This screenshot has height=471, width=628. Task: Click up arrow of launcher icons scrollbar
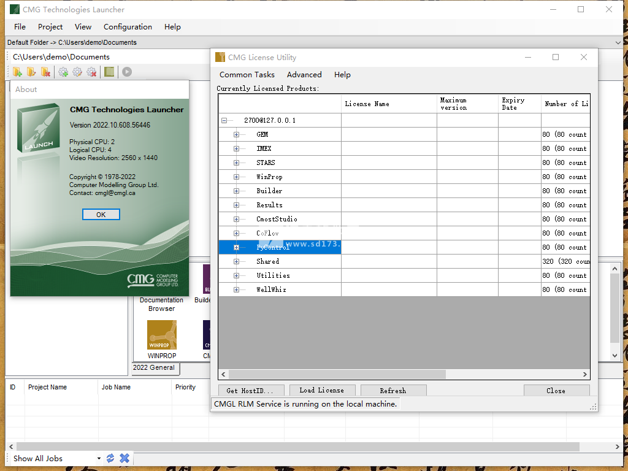pos(615,269)
